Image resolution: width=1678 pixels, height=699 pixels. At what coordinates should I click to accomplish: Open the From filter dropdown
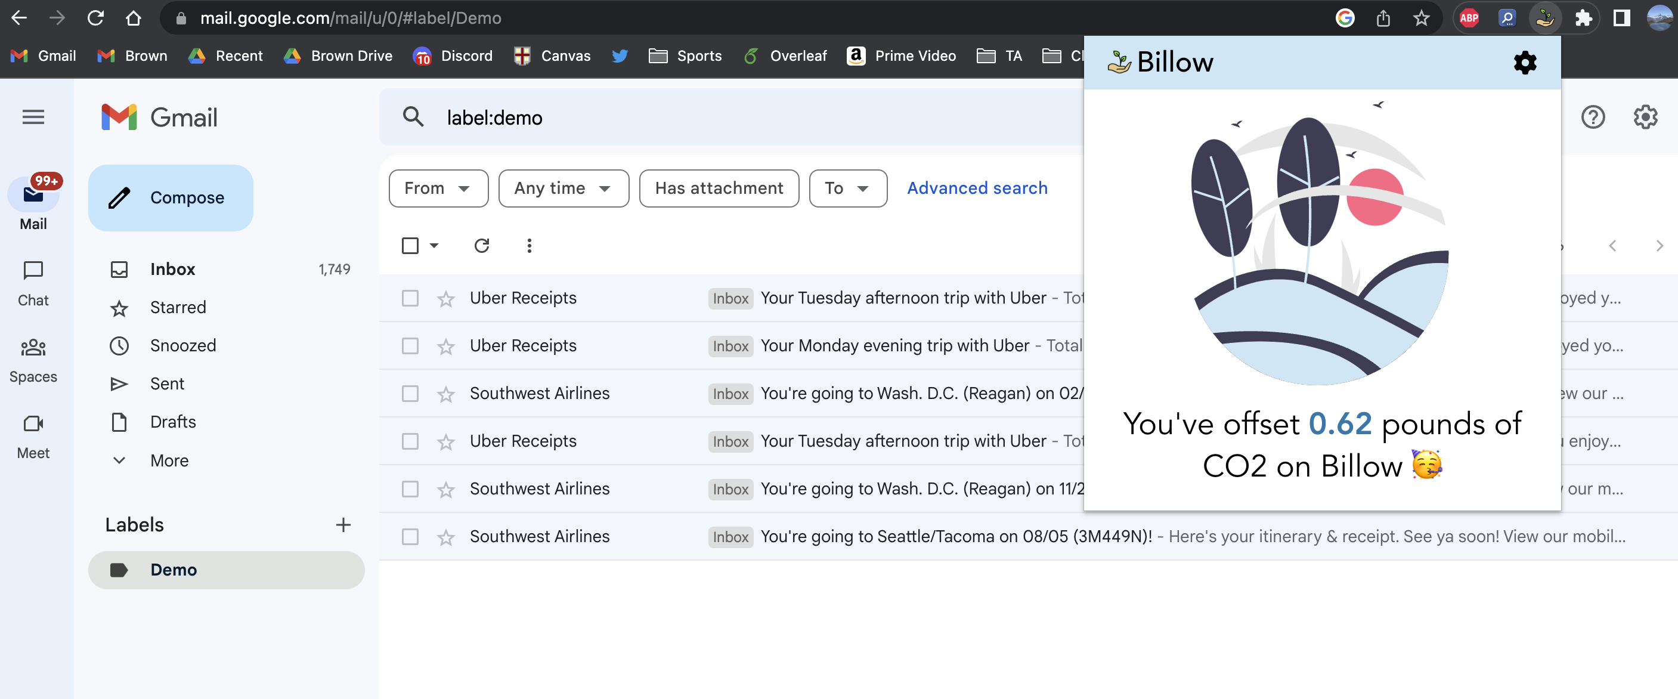(x=438, y=188)
